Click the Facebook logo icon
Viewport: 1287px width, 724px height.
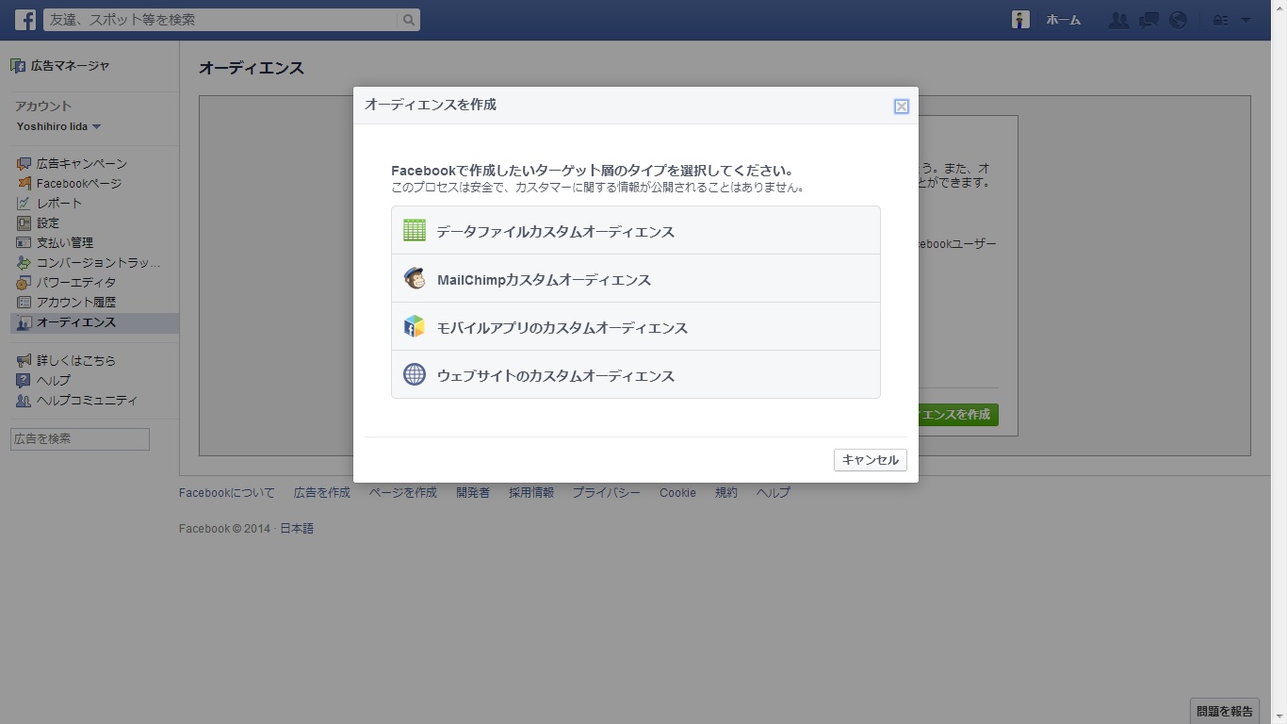click(25, 20)
